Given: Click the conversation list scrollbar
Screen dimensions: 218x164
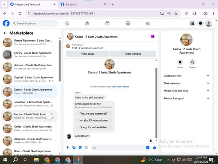Looking at the screenshot, I should pos(60,61).
